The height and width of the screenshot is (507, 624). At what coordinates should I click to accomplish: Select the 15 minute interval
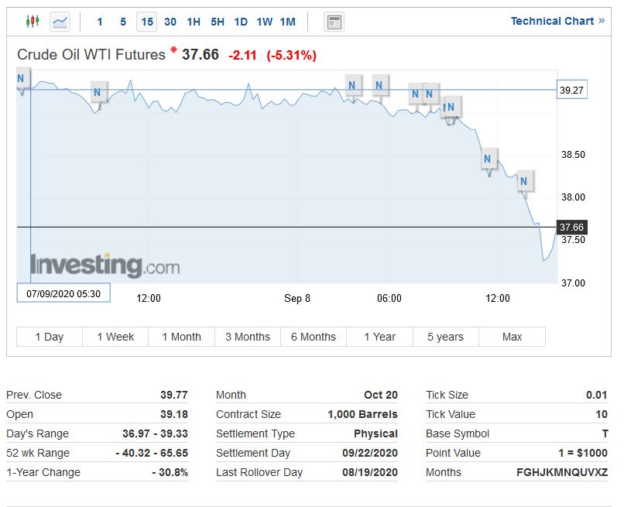[x=147, y=22]
